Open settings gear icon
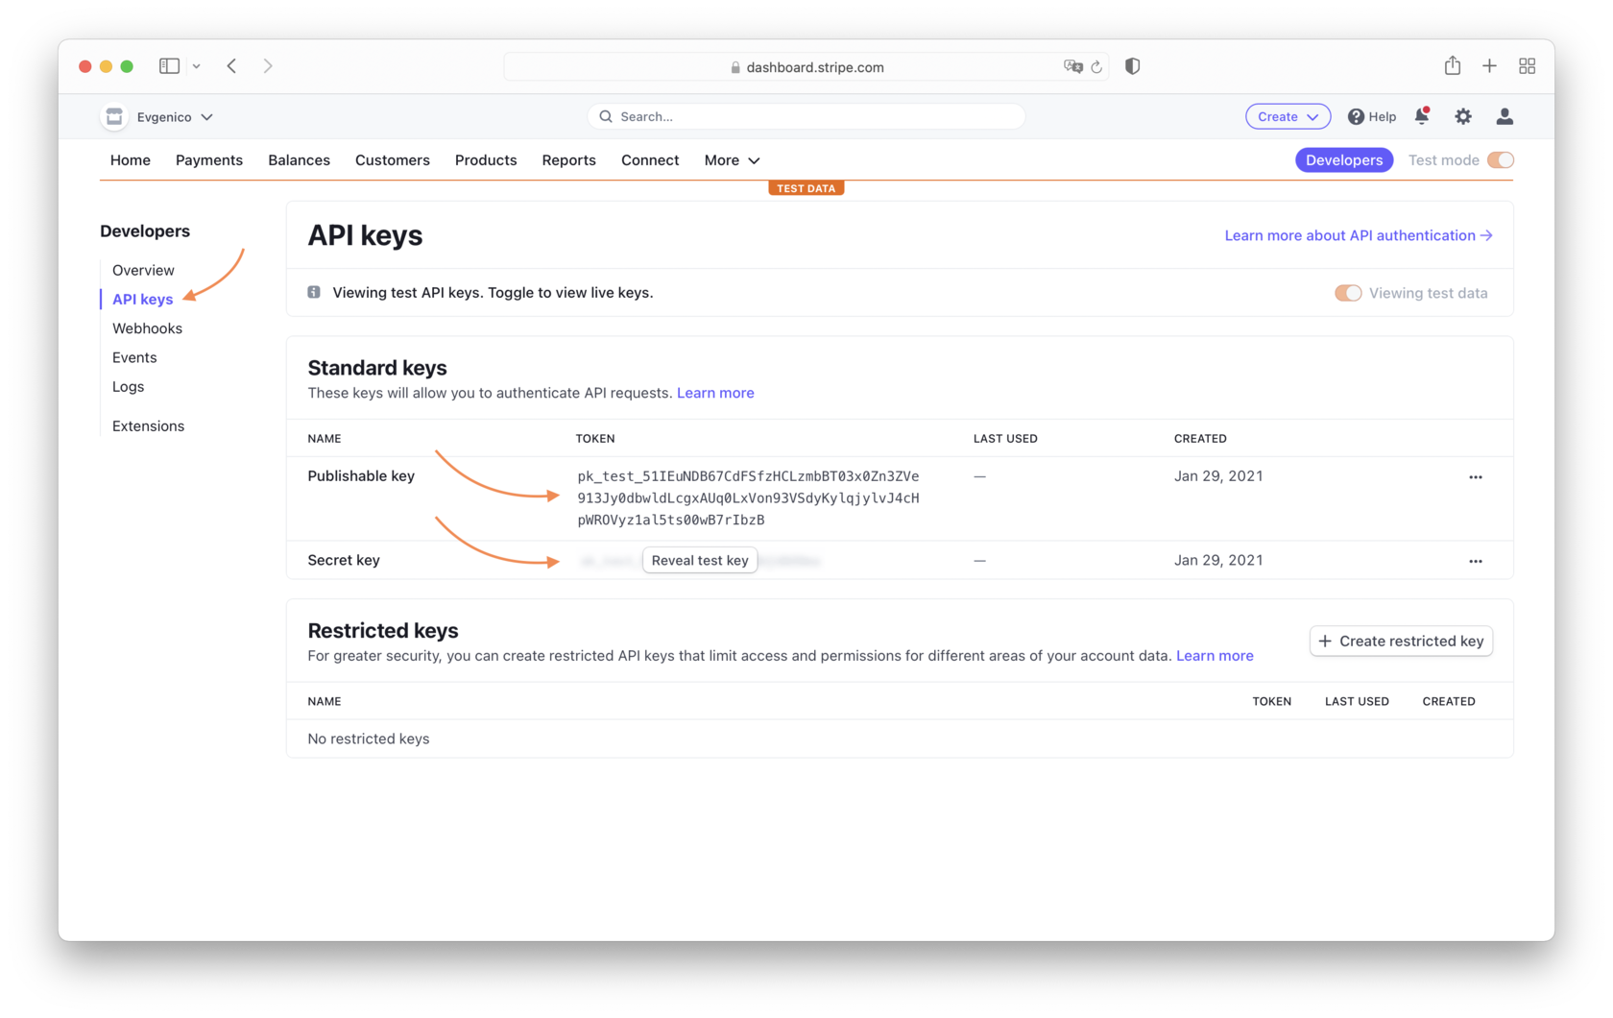The height and width of the screenshot is (1018, 1613). click(x=1462, y=116)
